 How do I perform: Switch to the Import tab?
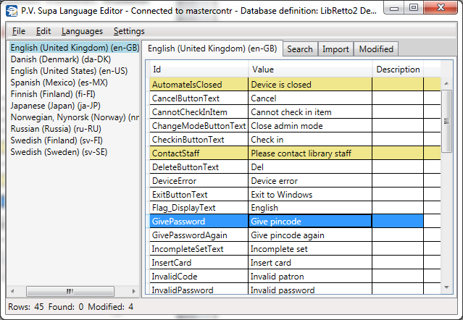pyautogui.click(x=336, y=49)
